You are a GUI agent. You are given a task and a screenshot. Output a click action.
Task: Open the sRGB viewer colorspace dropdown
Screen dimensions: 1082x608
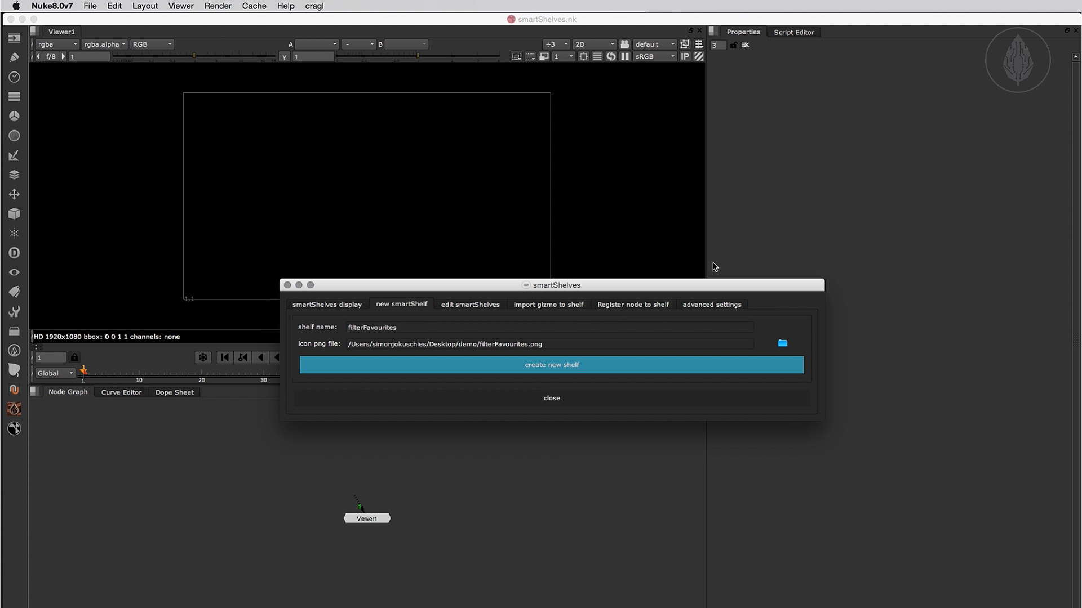[x=654, y=56]
